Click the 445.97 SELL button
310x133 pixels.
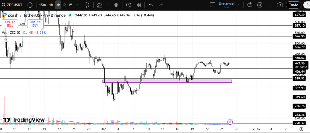(x=10, y=24)
